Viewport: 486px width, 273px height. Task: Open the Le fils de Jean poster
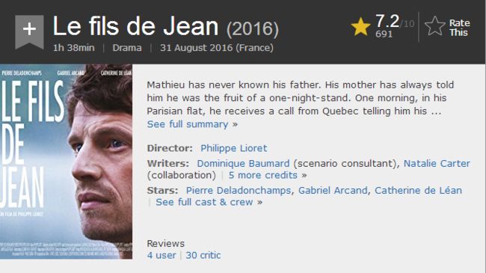click(66, 162)
